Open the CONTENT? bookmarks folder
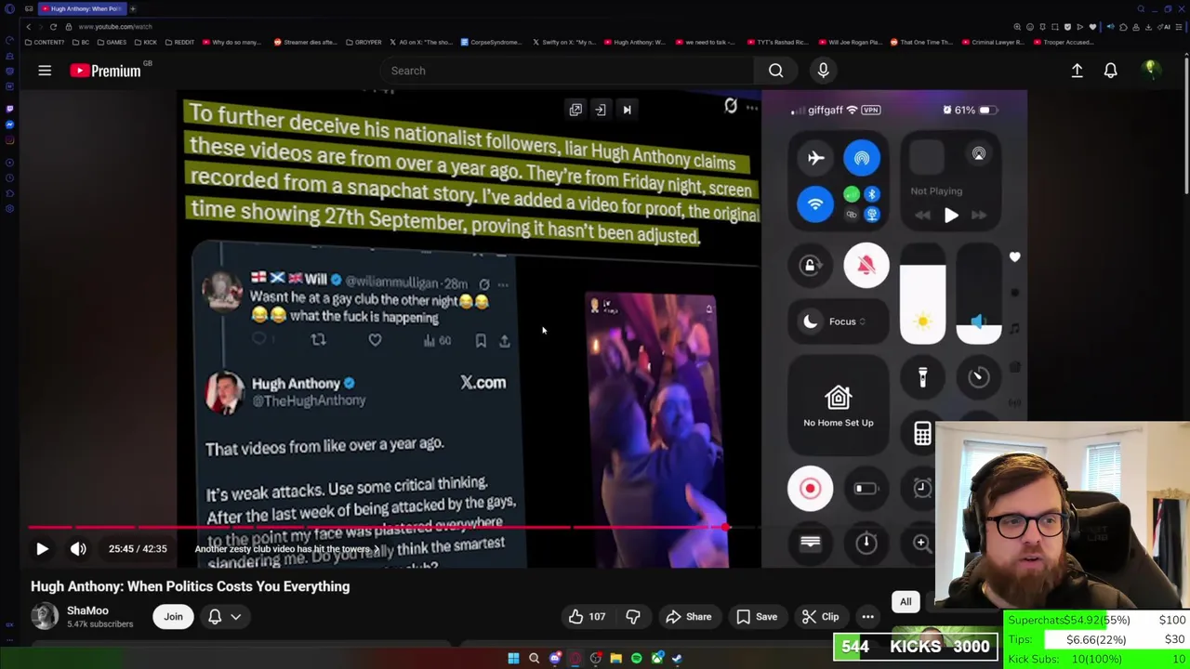1190x669 pixels. point(45,42)
